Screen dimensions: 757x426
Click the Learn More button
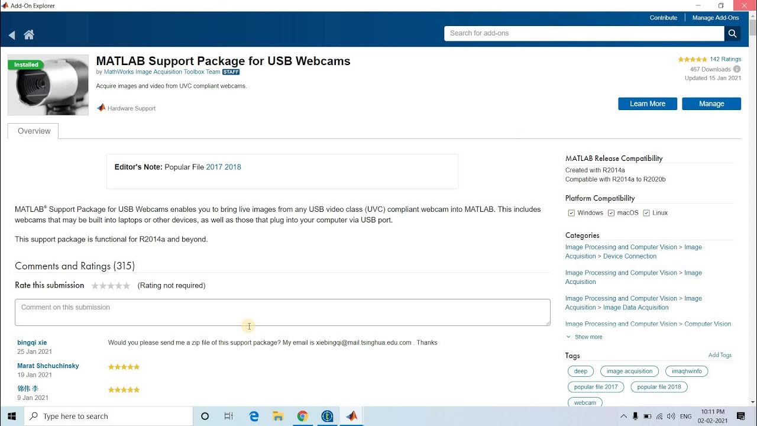[648, 104]
